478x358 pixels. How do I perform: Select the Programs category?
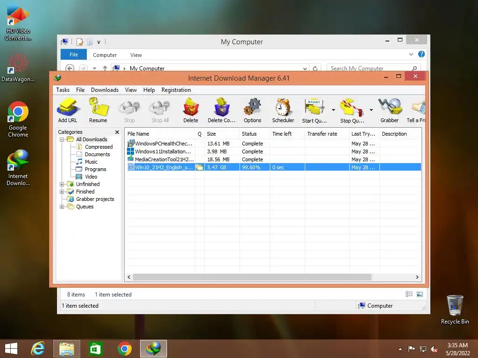(95, 169)
